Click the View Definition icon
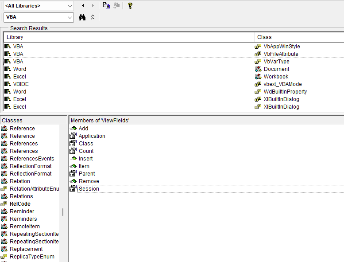Image resolution: width=344 pixels, height=262 pixels. [x=116, y=6]
